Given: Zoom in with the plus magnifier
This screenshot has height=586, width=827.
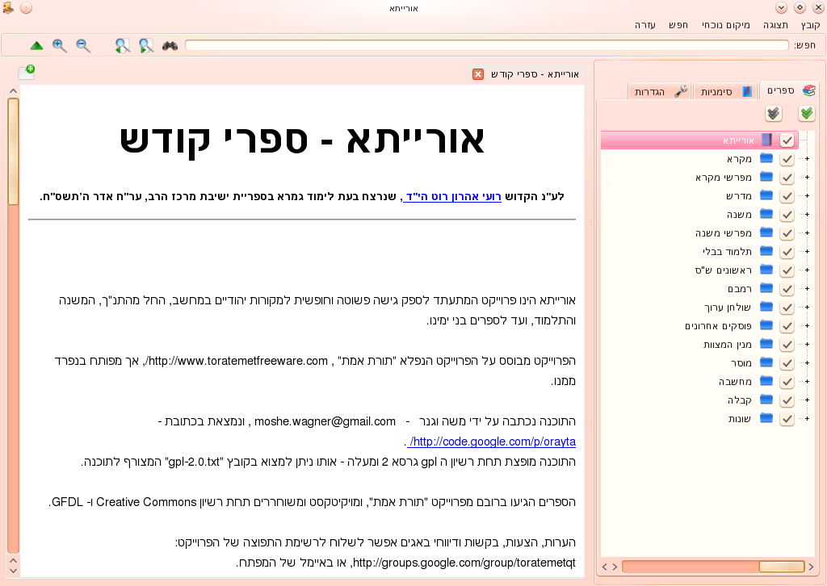Looking at the screenshot, I should 60,46.
